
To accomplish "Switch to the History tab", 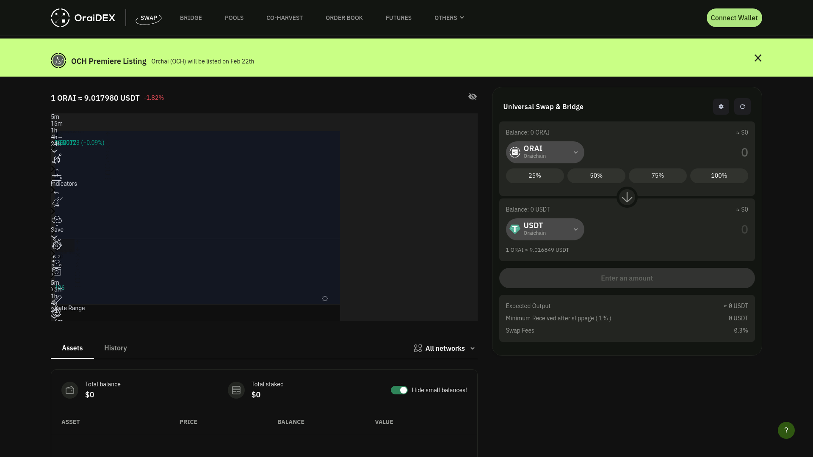I will pos(116,348).
